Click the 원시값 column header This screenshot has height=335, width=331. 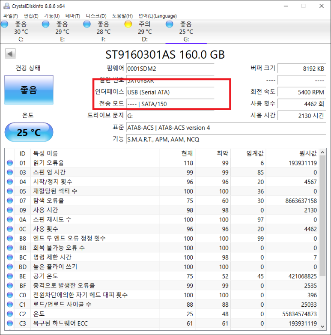(x=292, y=153)
